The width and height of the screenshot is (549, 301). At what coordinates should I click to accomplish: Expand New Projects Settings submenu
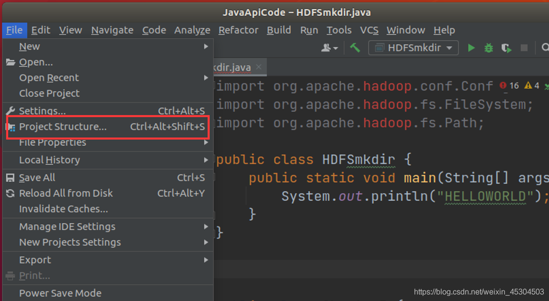[108, 242]
